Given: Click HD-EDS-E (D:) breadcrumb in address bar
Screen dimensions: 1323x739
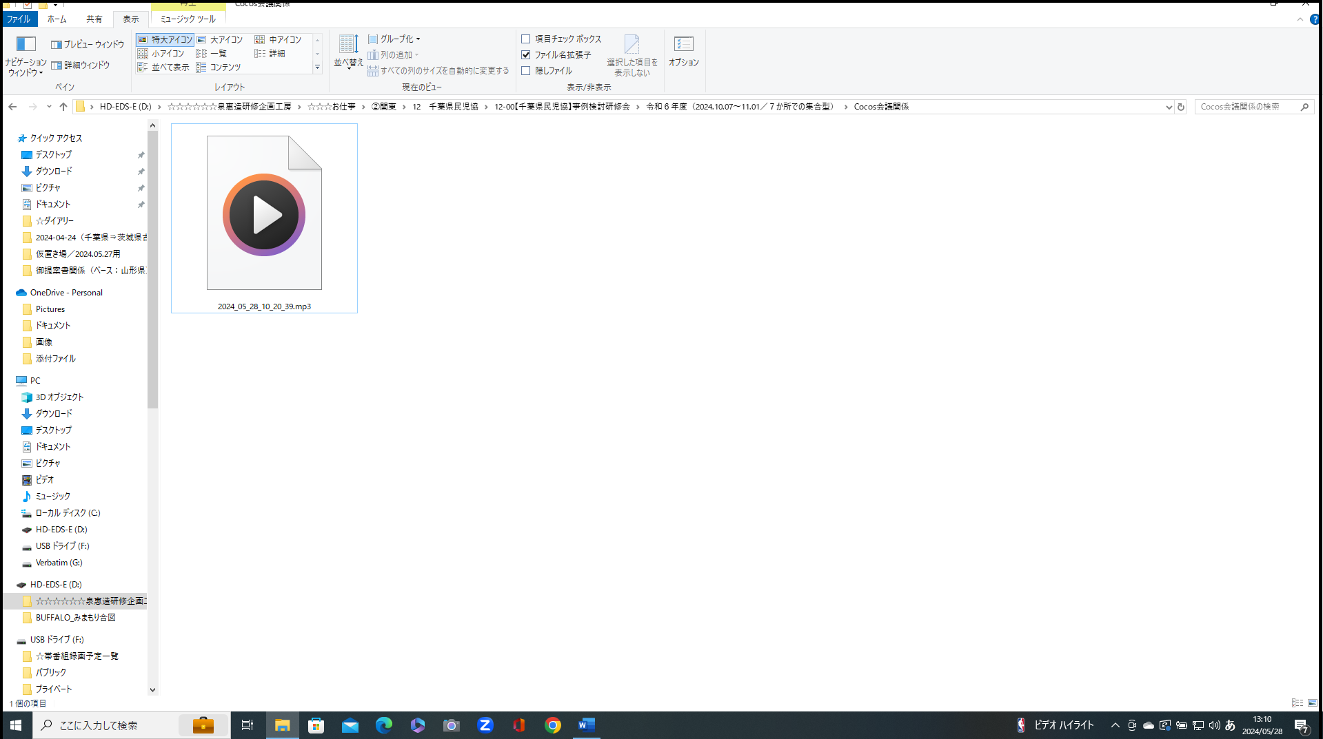Looking at the screenshot, I should click(125, 107).
